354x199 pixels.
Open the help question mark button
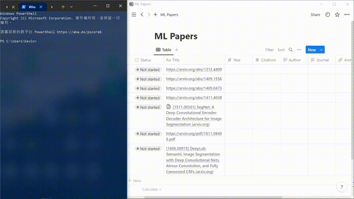[342, 187]
